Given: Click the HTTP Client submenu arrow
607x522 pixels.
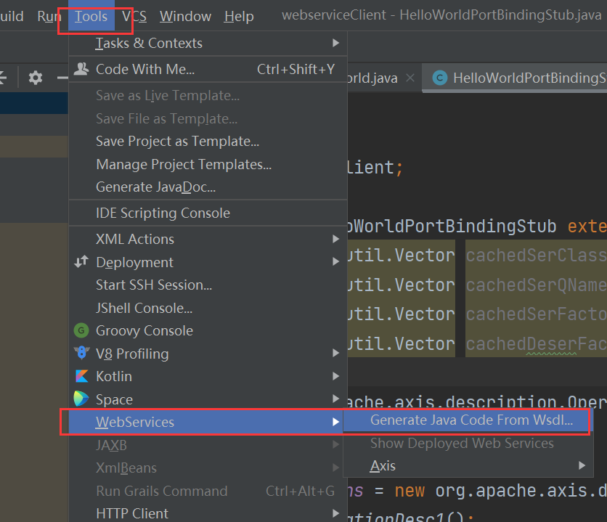Looking at the screenshot, I should coord(335,513).
